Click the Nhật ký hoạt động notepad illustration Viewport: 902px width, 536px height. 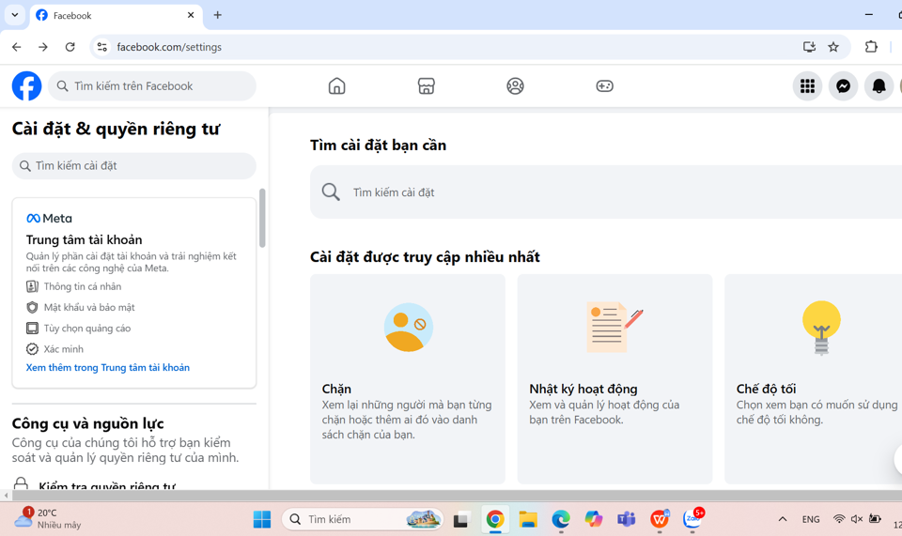click(x=614, y=327)
